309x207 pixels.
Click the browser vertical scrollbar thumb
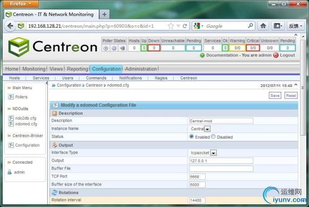click(x=303, y=87)
